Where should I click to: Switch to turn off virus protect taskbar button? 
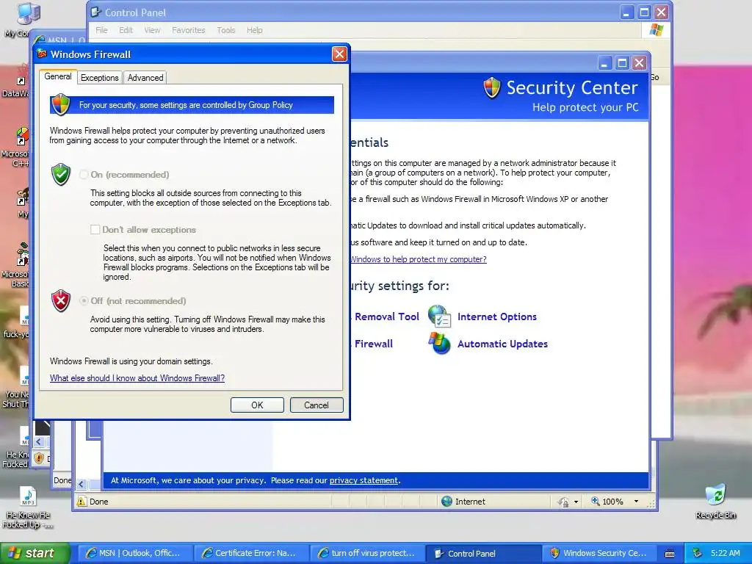367,553
